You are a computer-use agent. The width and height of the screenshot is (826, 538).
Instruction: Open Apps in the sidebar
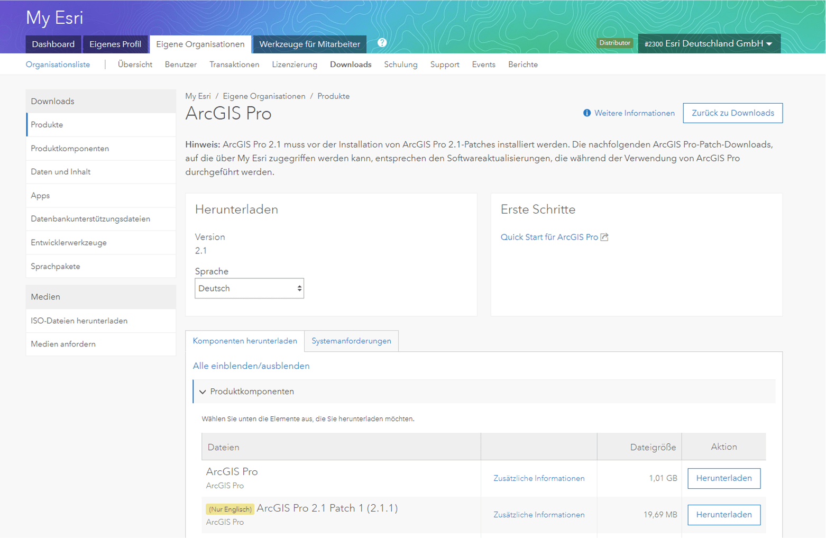[101, 196]
